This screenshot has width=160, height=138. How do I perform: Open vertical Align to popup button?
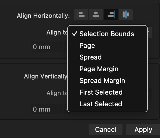click(150, 93)
